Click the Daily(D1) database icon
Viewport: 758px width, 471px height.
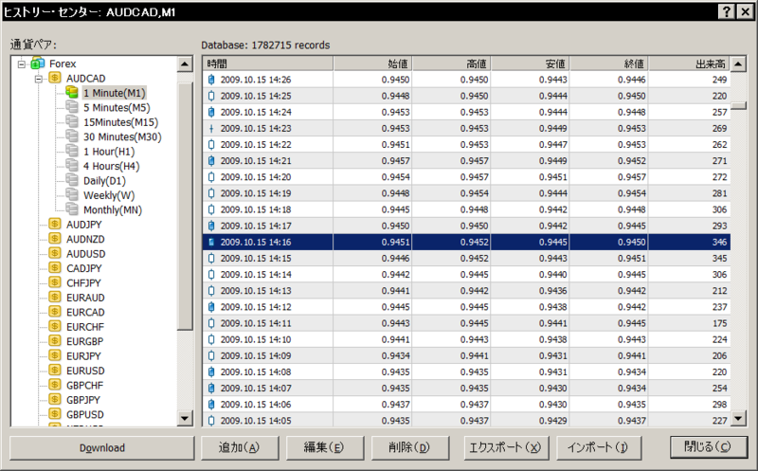pos(72,180)
